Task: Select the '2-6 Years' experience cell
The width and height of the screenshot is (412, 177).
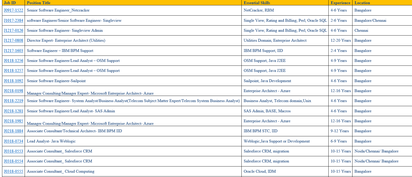Action: (x=340, y=20)
